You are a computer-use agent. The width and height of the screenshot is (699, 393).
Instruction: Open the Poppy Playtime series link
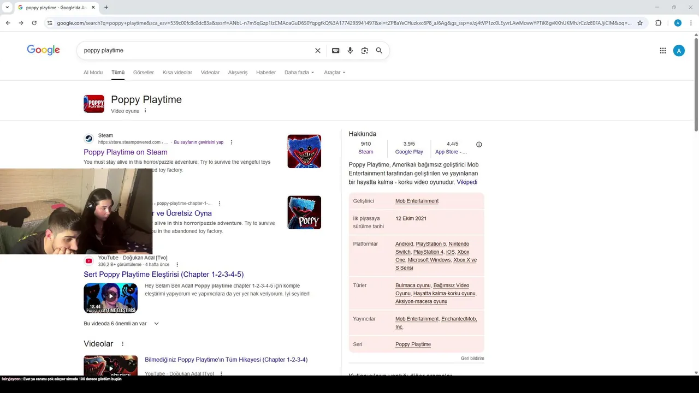point(413,344)
